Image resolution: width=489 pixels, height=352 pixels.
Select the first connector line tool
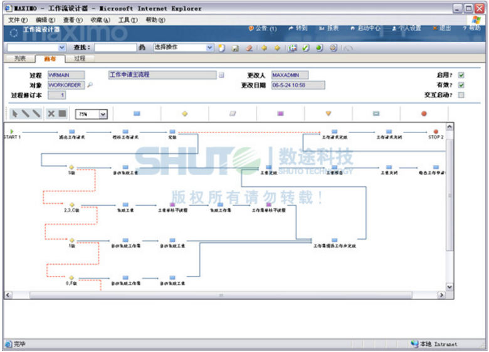(26, 114)
